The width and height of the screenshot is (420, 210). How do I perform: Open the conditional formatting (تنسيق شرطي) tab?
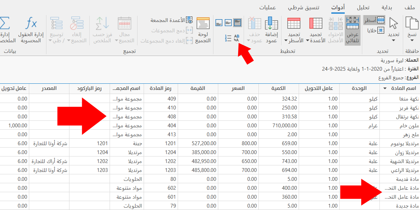[x=298, y=8]
